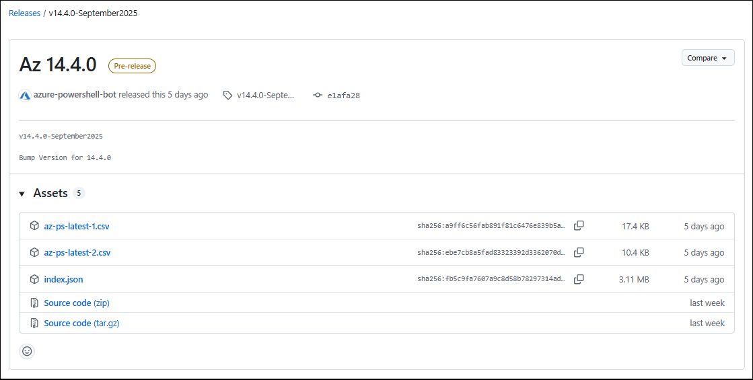Click the Pre-release label badge
Viewport: 753px width, 380px height.
[132, 66]
